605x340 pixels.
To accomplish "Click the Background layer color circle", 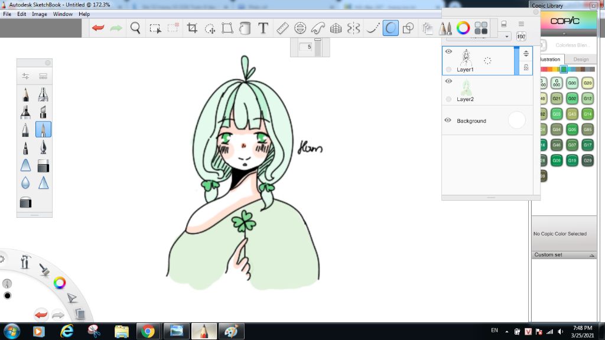I will tap(516, 120).
